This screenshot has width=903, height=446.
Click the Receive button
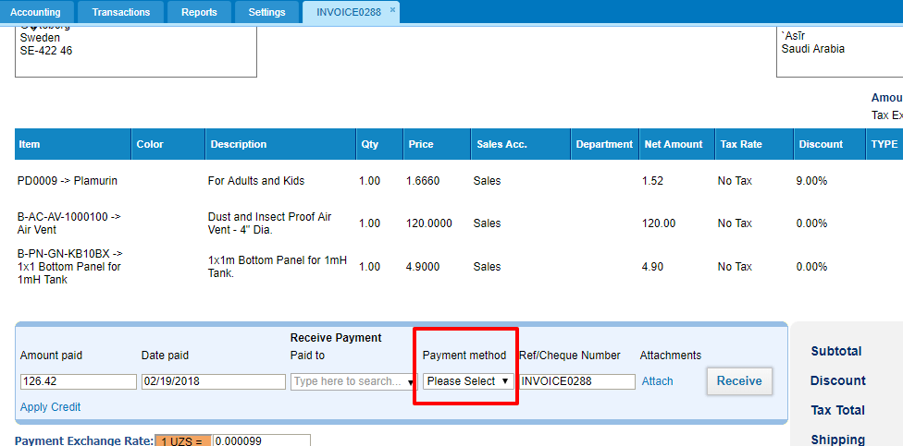tap(739, 380)
